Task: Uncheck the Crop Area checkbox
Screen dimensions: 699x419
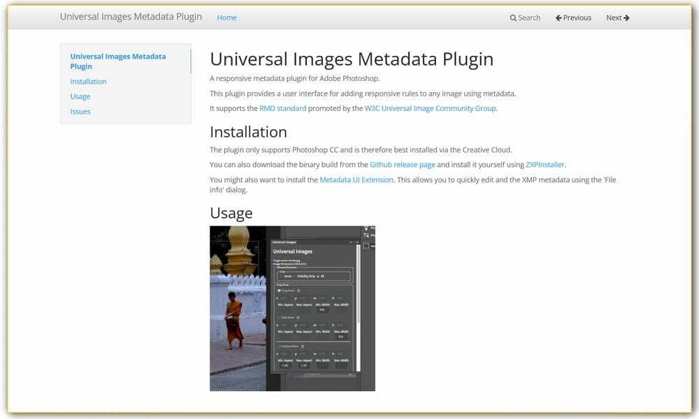Action: tap(278, 291)
